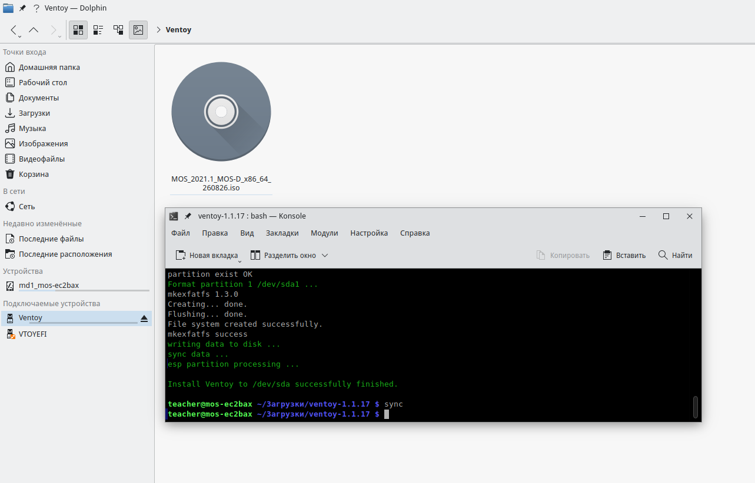
Task: Click Копировать in Konsole toolbar
Action: (x=563, y=256)
